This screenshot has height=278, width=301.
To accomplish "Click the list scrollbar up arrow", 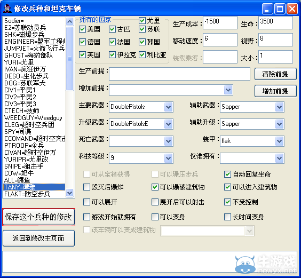I will 69,21.
